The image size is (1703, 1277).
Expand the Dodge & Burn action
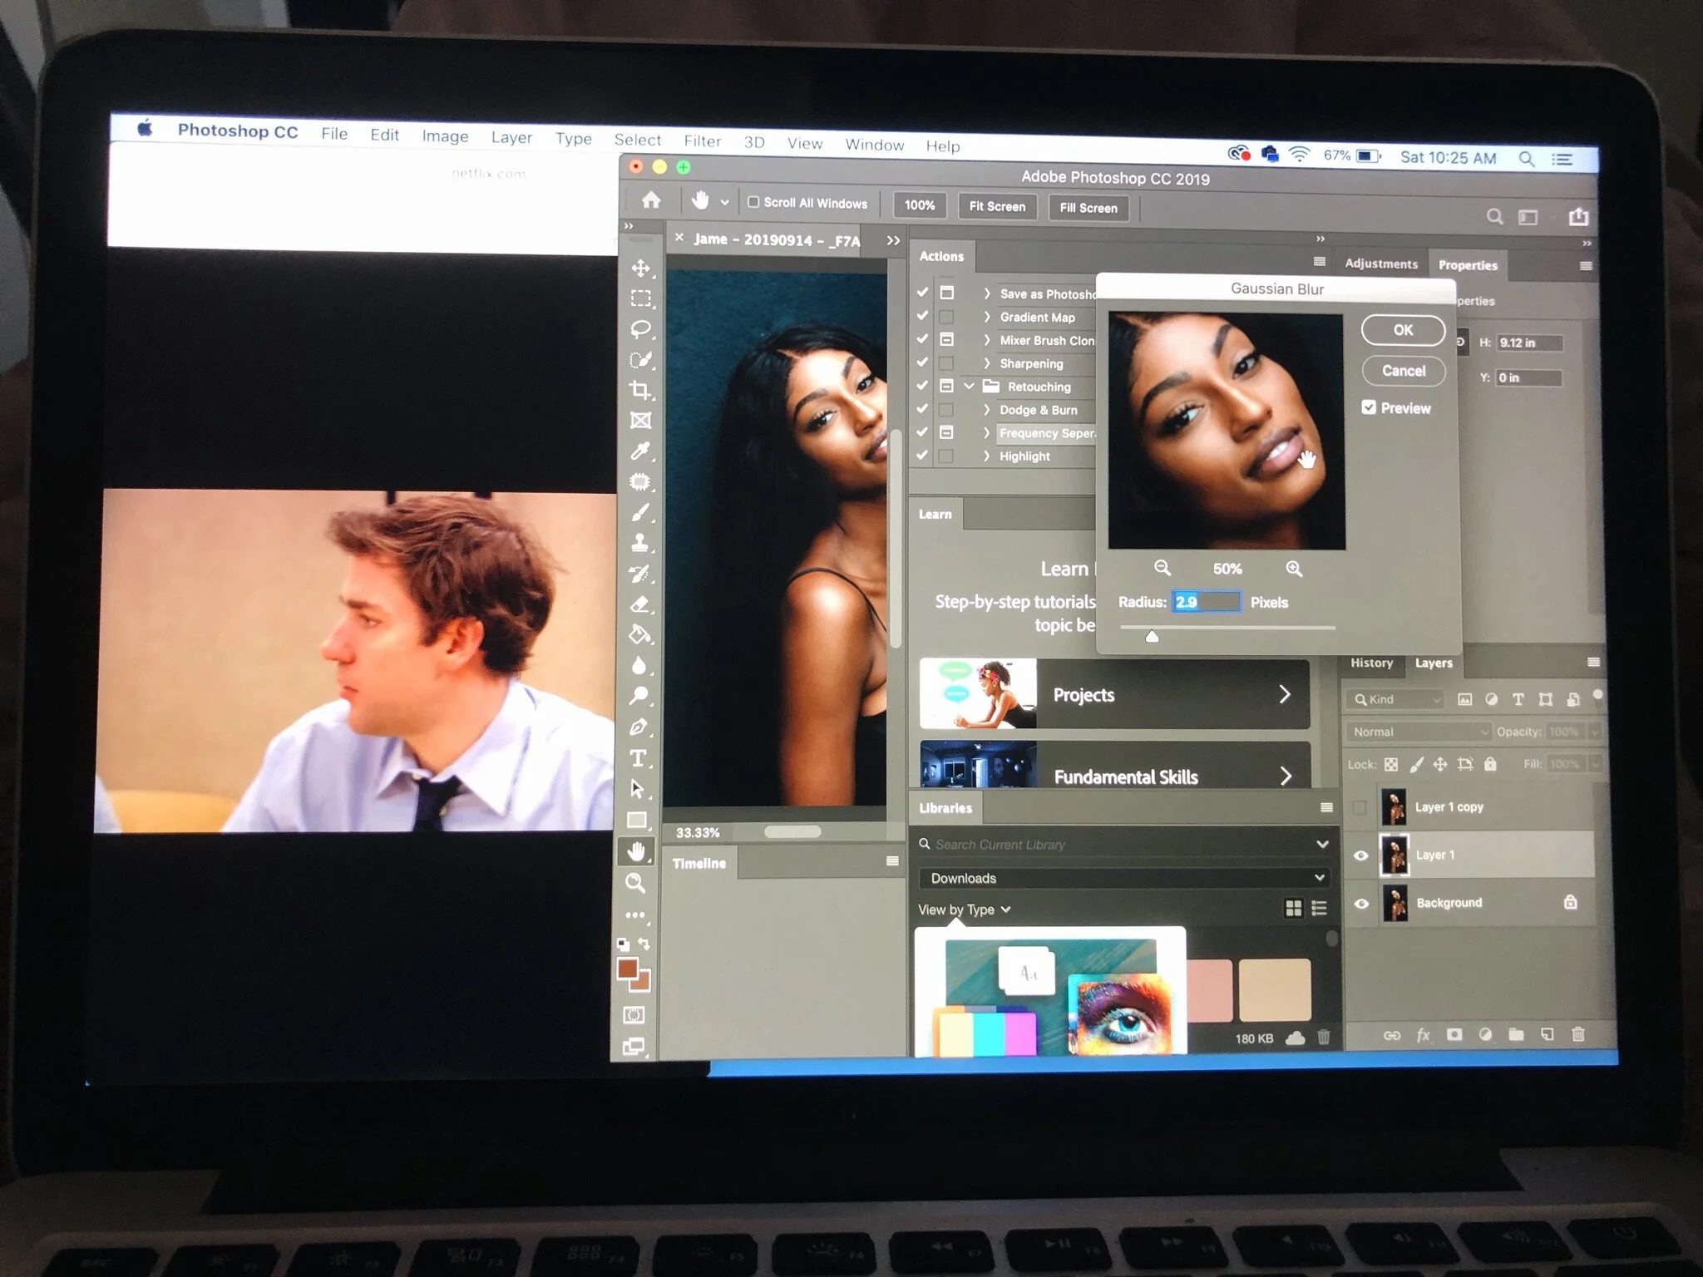[987, 410]
